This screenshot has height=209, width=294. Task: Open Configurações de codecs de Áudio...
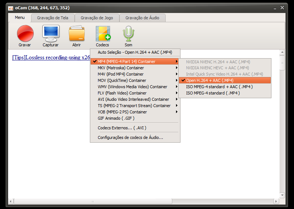135,137
